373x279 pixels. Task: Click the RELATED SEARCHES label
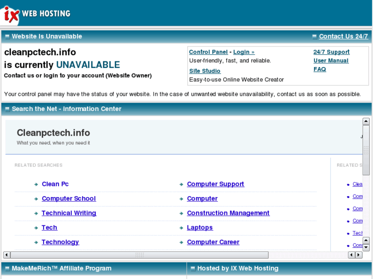tap(38, 165)
